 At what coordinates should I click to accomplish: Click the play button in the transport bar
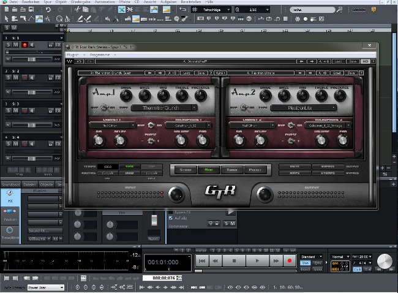257,261
